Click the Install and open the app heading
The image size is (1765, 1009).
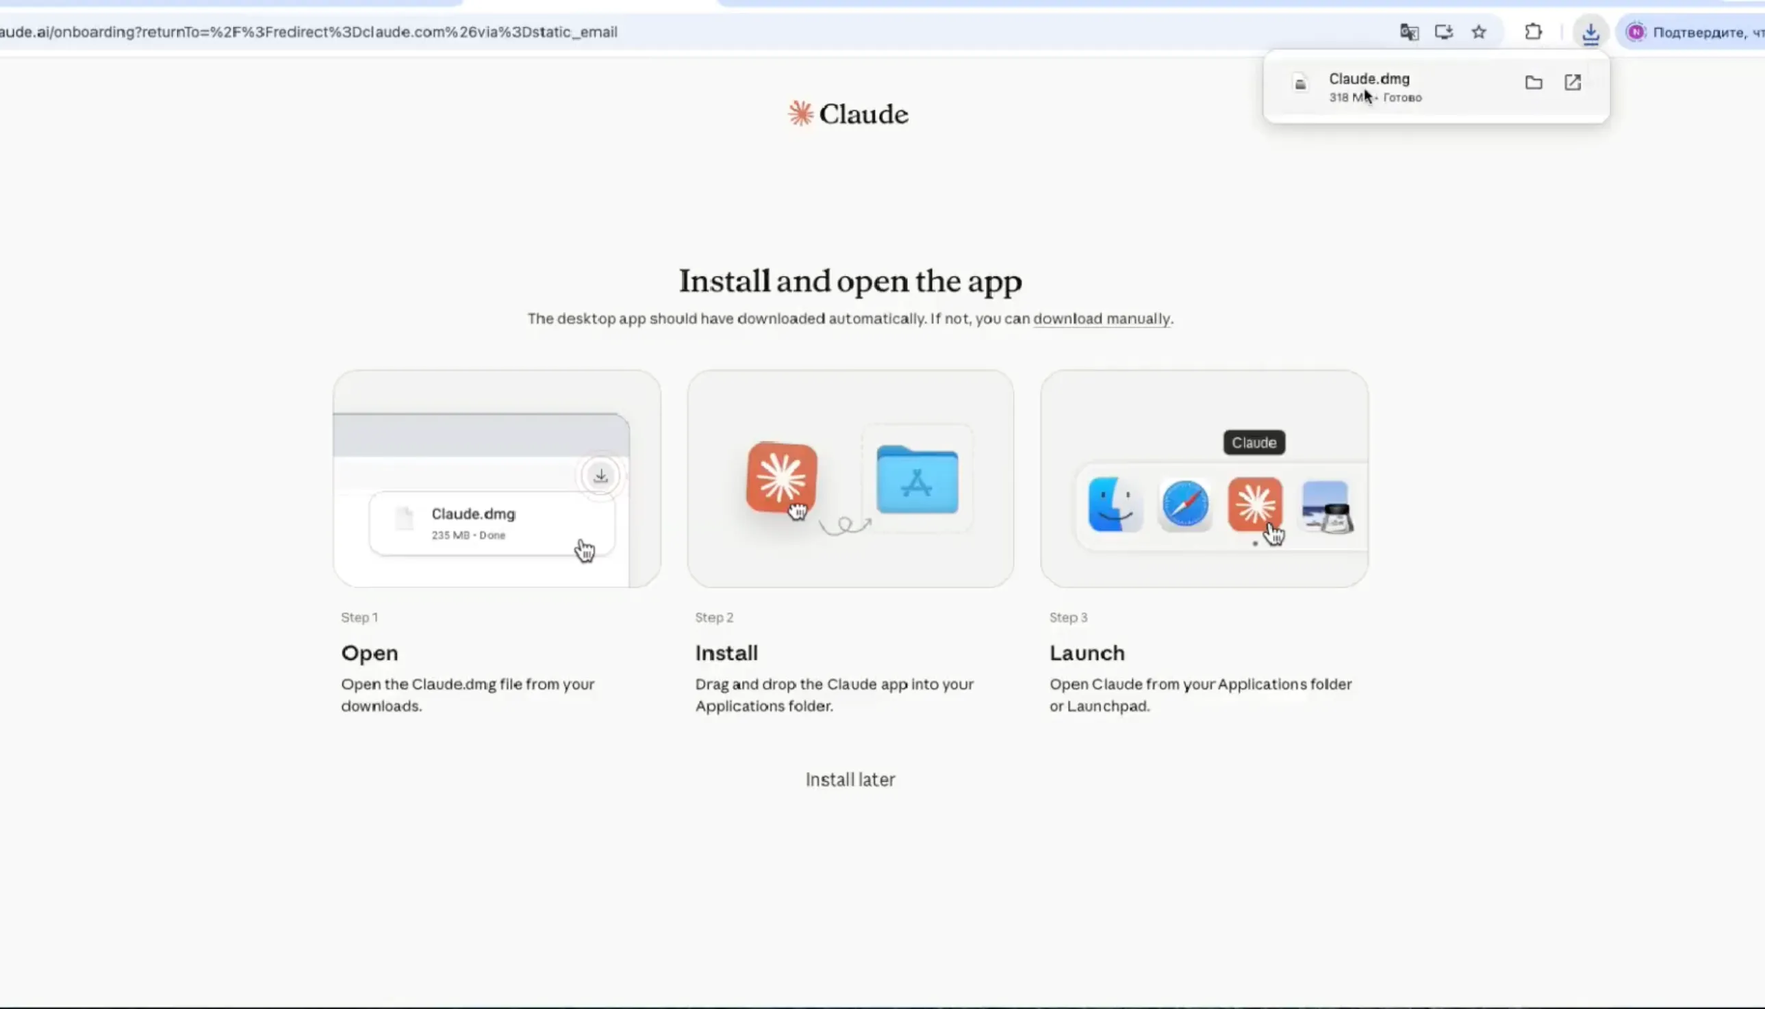point(850,281)
